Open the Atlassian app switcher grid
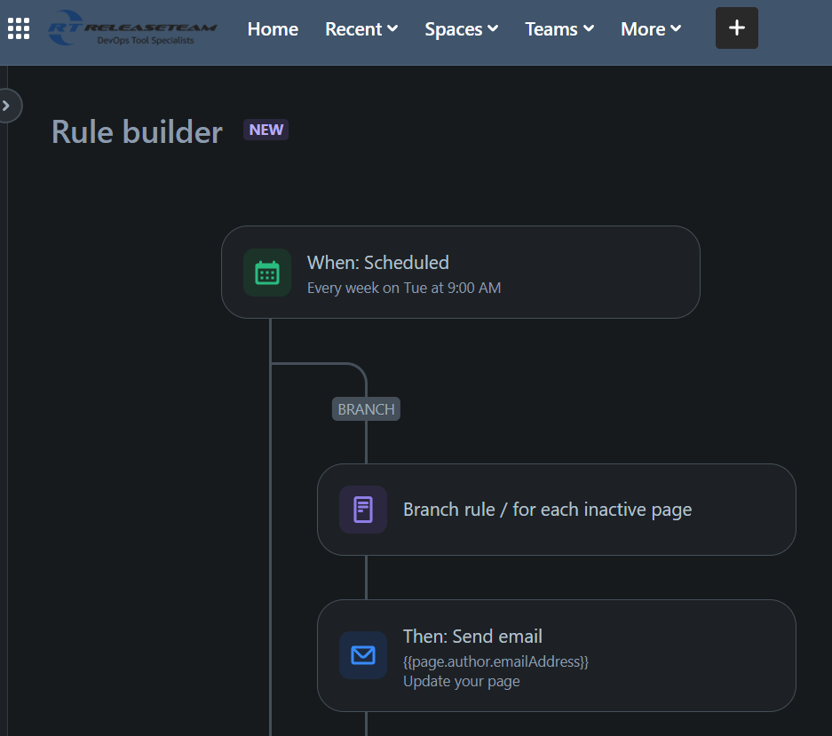Screen dimensions: 832x736 click(x=18, y=28)
